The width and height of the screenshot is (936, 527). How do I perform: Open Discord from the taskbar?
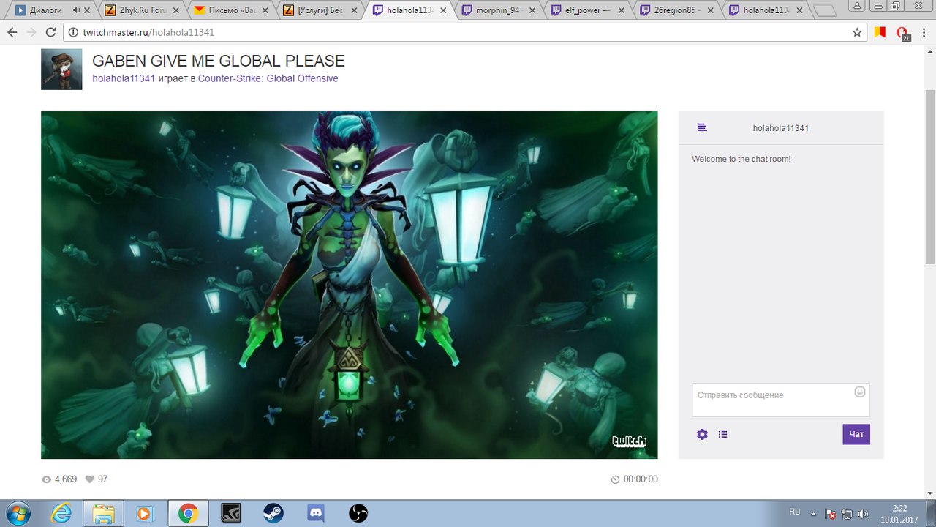[x=316, y=514]
